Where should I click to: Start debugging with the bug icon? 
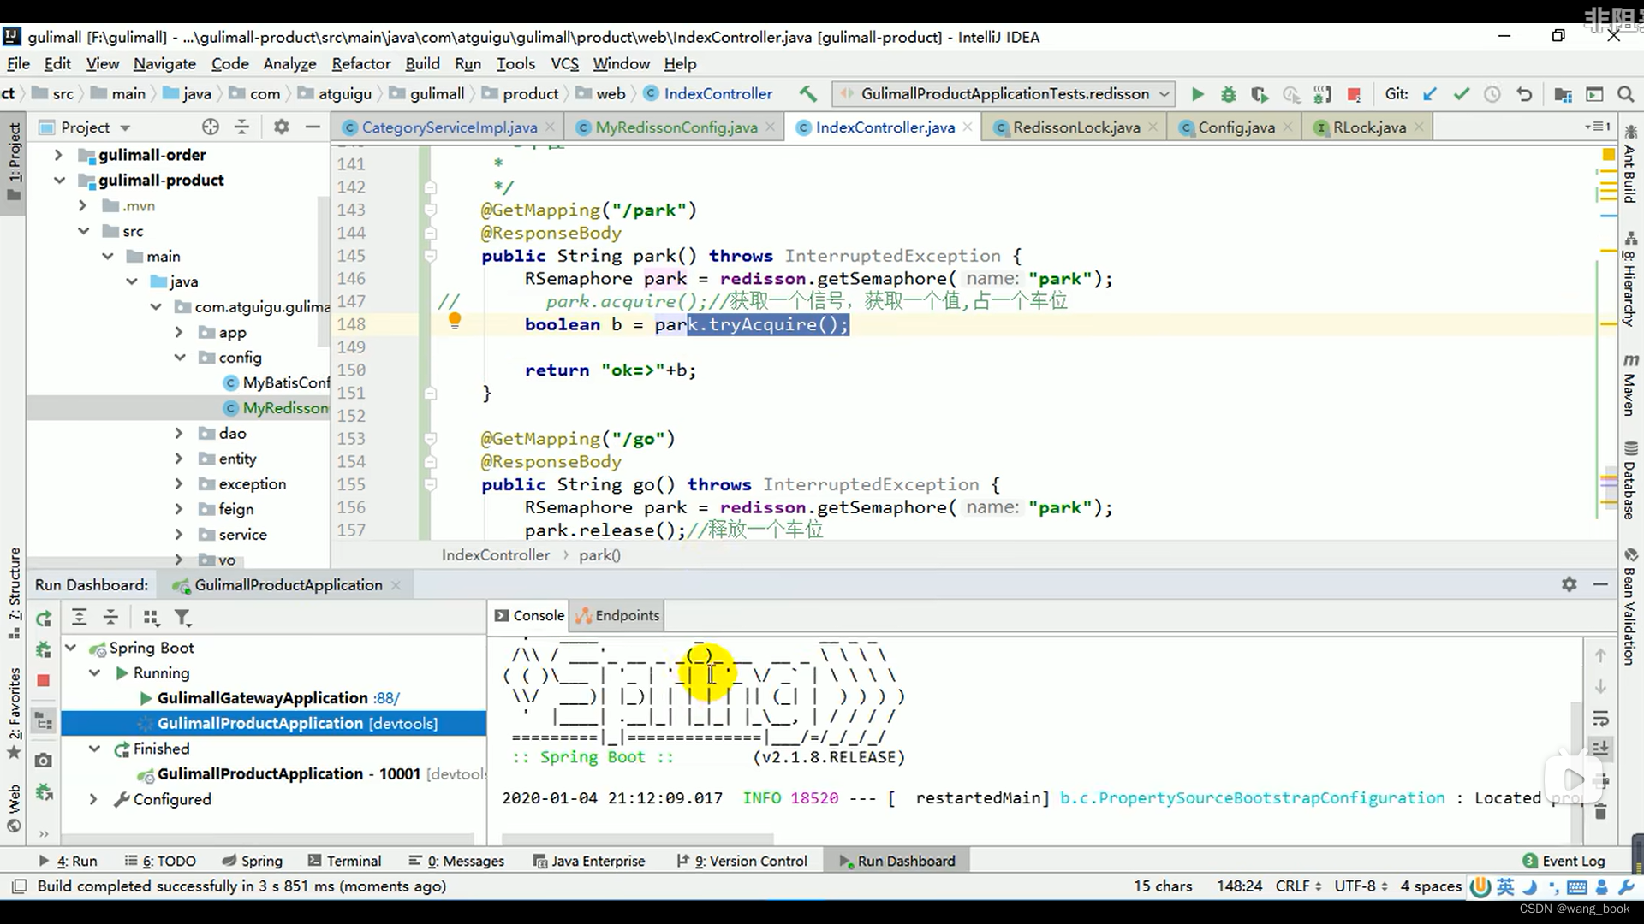click(1229, 94)
